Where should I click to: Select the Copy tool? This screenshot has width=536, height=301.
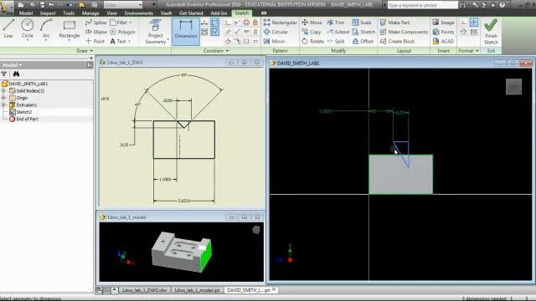pos(311,32)
